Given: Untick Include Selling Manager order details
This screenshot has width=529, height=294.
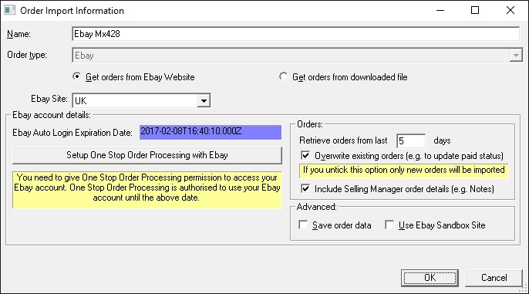Looking at the screenshot, I should [x=305, y=188].
